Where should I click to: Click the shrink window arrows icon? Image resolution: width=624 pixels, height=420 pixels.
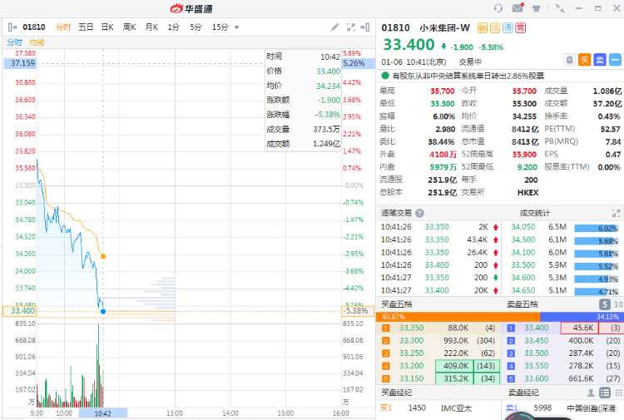[x=560, y=8]
